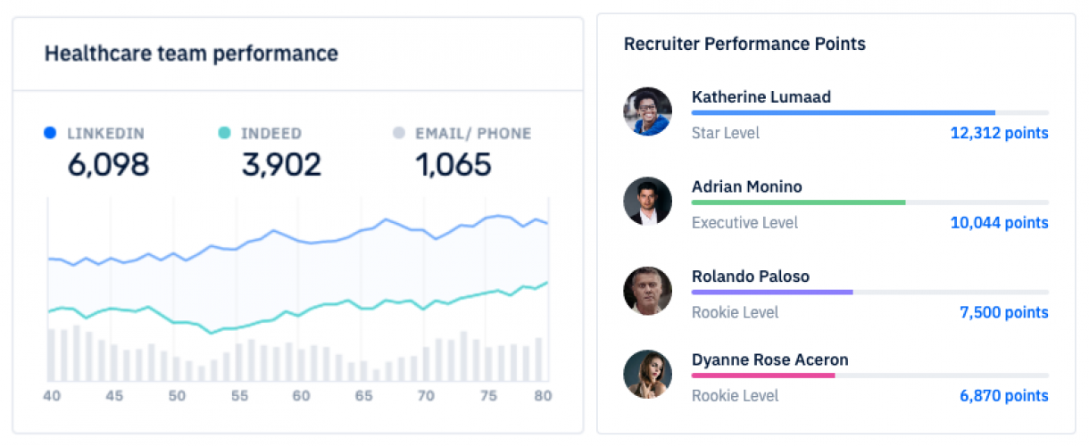The height and width of the screenshot is (446, 1089).
Task: Select the Katherine Lumaad name
Action: click(761, 96)
